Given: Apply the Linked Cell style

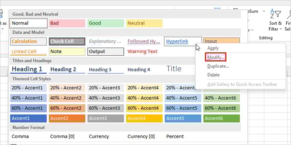Looking at the screenshot, I should [x=28, y=51].
